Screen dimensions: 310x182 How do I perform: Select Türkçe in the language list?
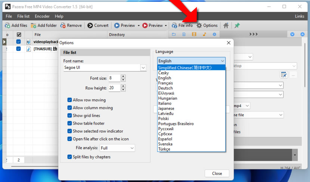tap(191, 149)
